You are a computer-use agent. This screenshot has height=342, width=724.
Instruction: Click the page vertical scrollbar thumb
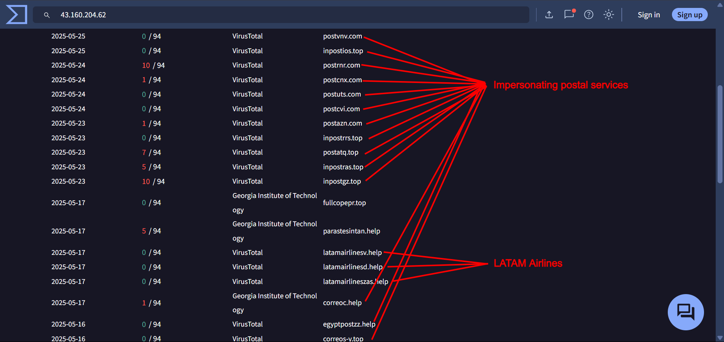(720, 134)
